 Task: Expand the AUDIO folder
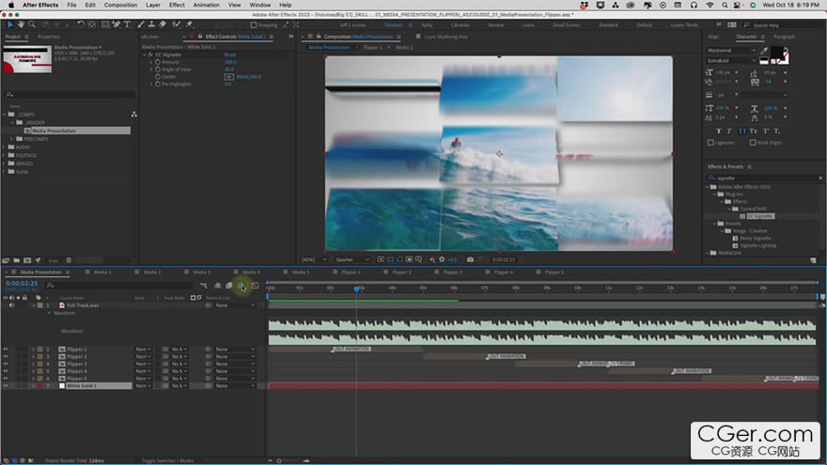pos(5,147)
